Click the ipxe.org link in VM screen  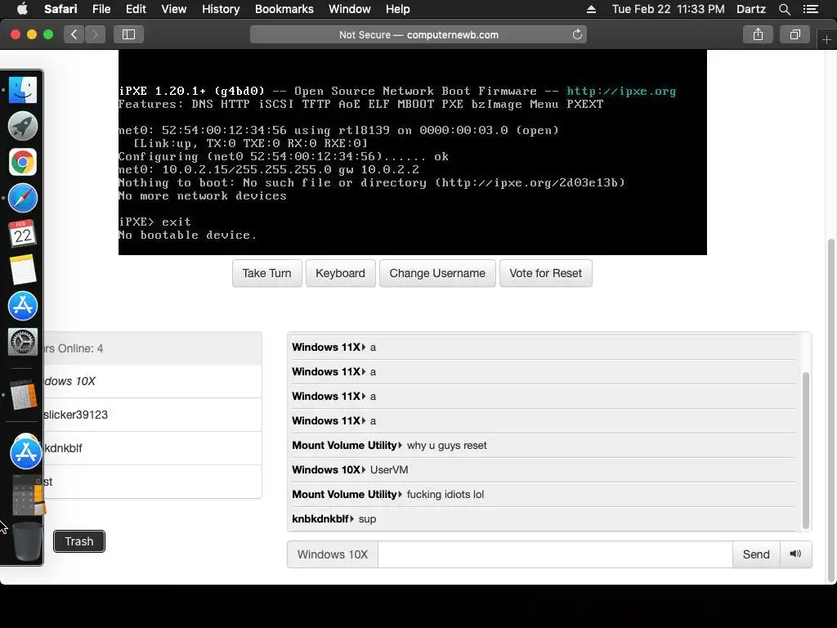click(x=621, y=91)
